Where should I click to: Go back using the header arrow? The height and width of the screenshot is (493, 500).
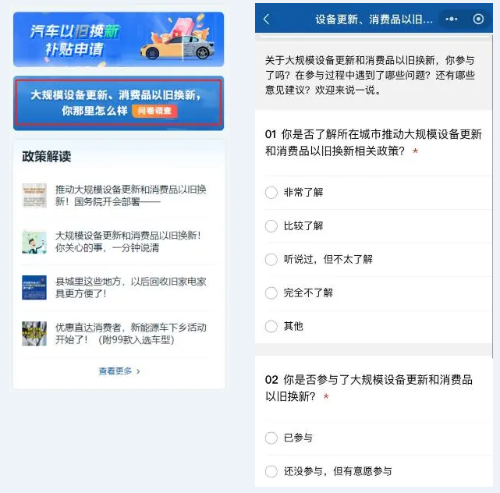267,20
